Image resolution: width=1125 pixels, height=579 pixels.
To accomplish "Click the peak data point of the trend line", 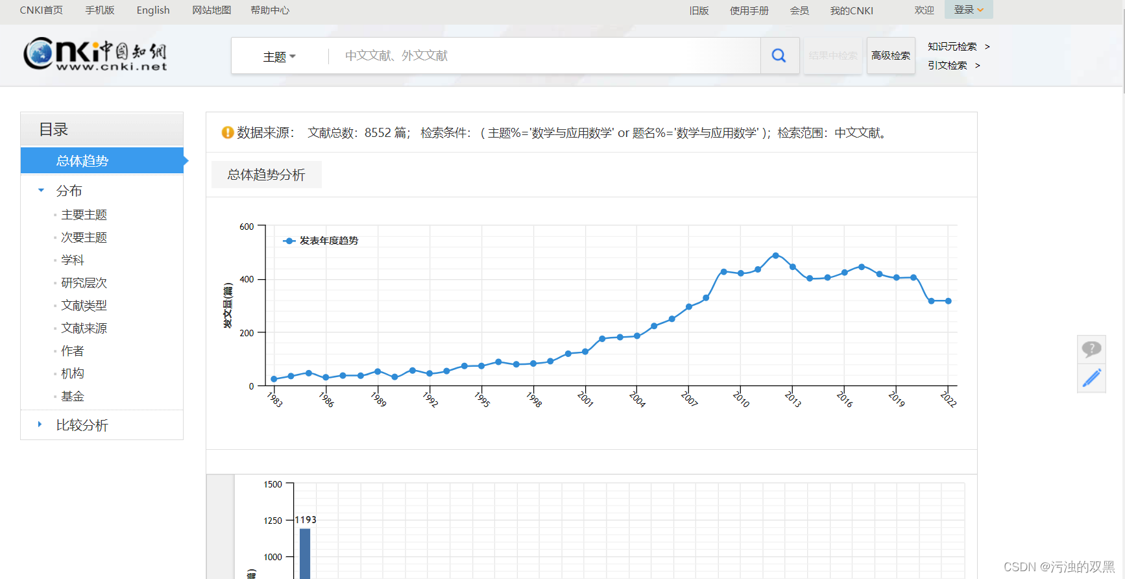I will (x=775, y=256).
